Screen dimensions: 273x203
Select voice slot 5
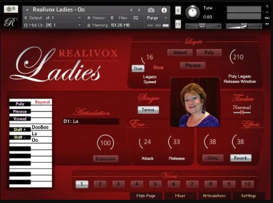tap(155, 184)
